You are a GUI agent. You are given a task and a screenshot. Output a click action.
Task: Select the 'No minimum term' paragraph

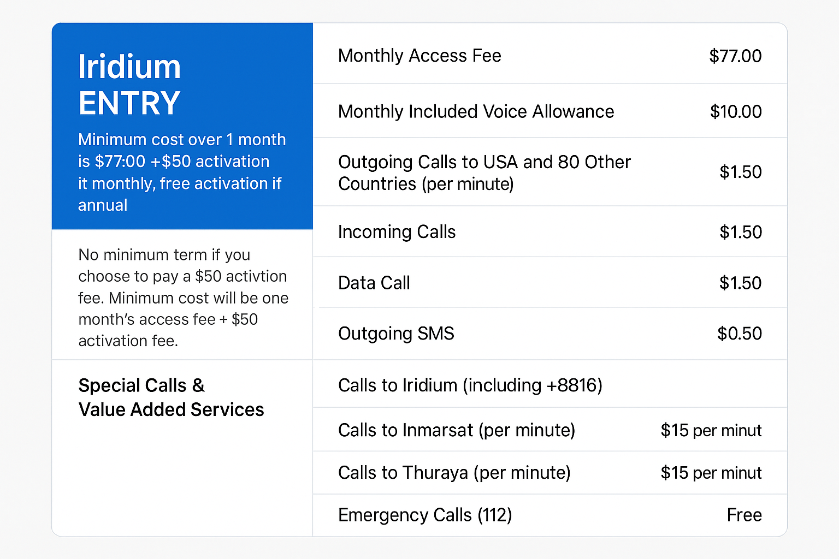click(x=183, y=298)
